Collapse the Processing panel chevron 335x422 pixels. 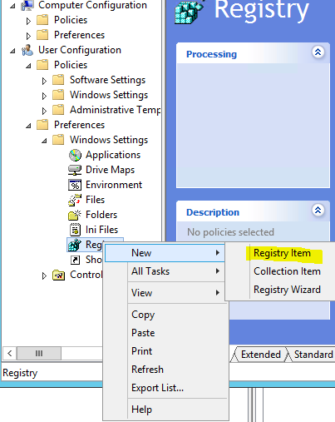tap(318, 52)
